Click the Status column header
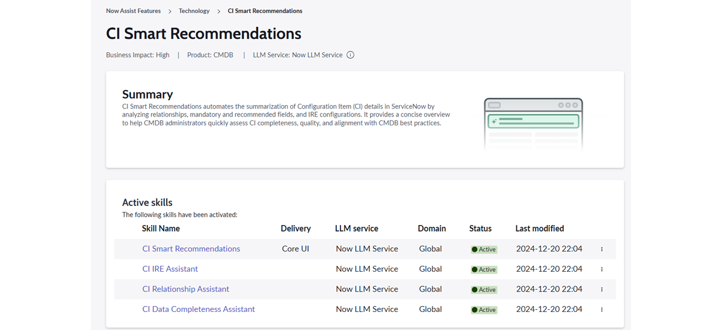The height and width of the screenshot is (330, 722). click(x=480, y=229)
